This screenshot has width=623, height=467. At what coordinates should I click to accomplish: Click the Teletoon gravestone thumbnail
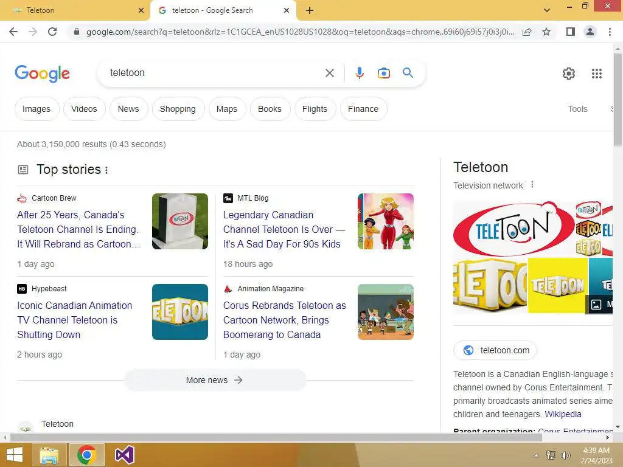(x=180, y=221)
